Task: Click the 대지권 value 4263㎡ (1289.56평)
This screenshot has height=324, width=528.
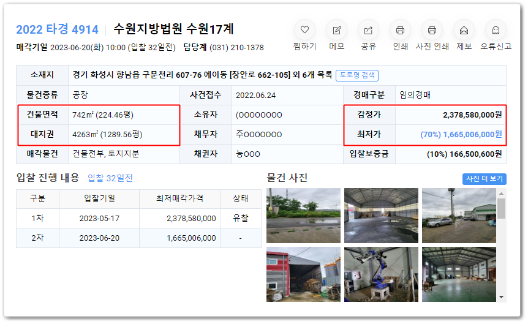Action: point(107,134)
